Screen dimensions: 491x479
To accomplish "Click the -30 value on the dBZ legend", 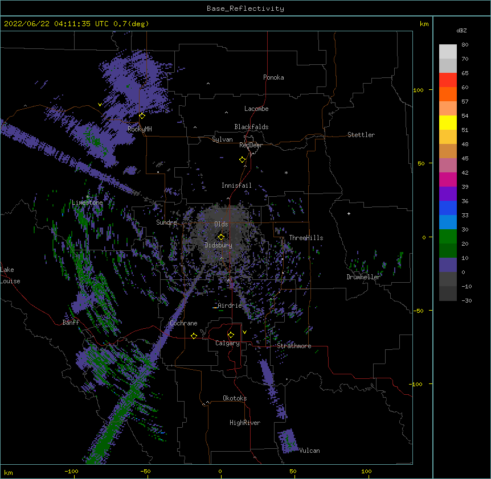I will click(x=467, y=301).
